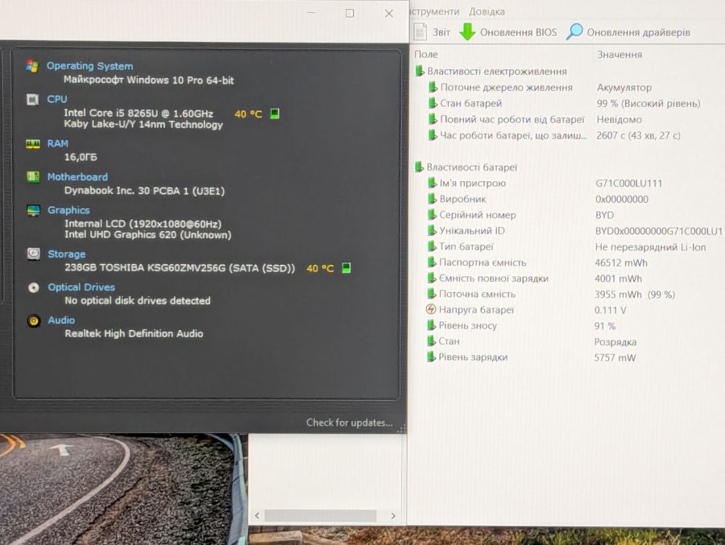Screen dimensions: 725x545
Task: Click the horizontal scrollbar right arrow
Action: (393, 516)
